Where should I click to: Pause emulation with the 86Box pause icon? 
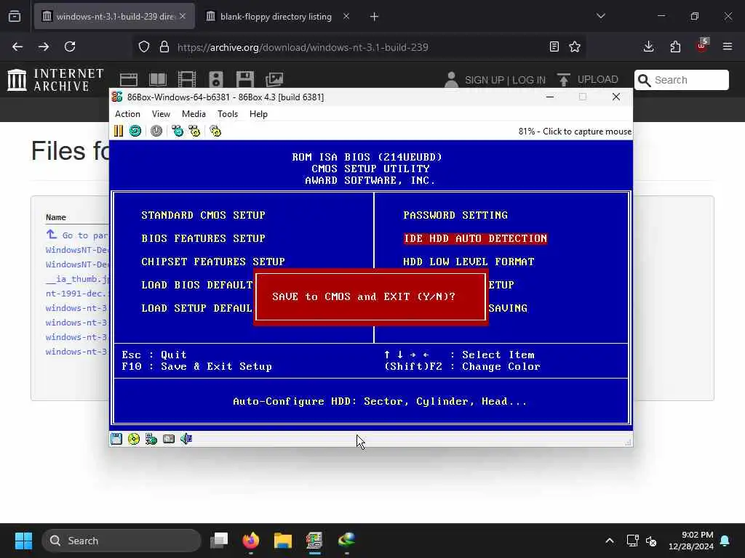[x=119, y=131]
